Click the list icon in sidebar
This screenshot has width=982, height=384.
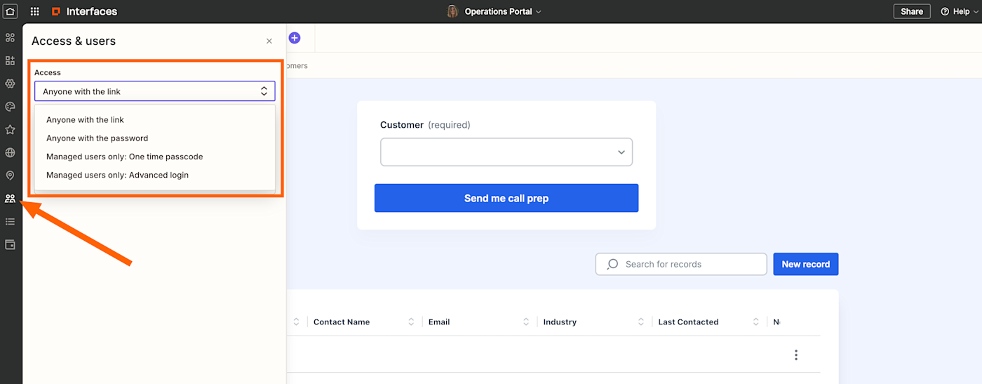point(10,222)
